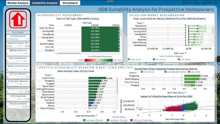Select Low Value legend swatch
Image resolution: width=220 pixels, height=124 pixels.
(179, 59)
